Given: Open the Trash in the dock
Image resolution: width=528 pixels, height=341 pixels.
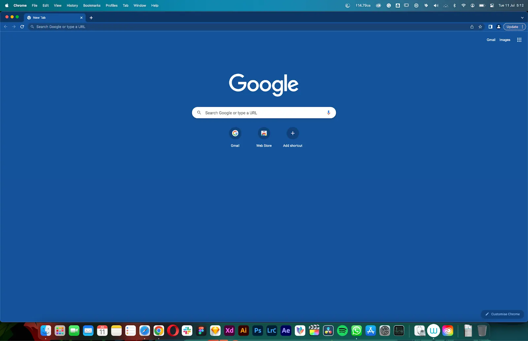Looking at the screenshot, I should click(x=482, y=330).
